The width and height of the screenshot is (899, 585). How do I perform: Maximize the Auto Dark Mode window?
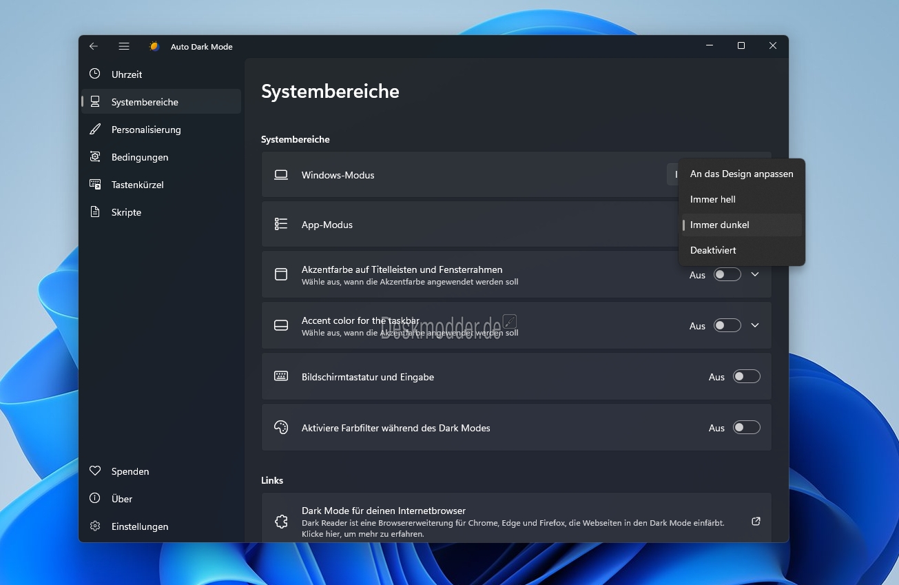741,46
